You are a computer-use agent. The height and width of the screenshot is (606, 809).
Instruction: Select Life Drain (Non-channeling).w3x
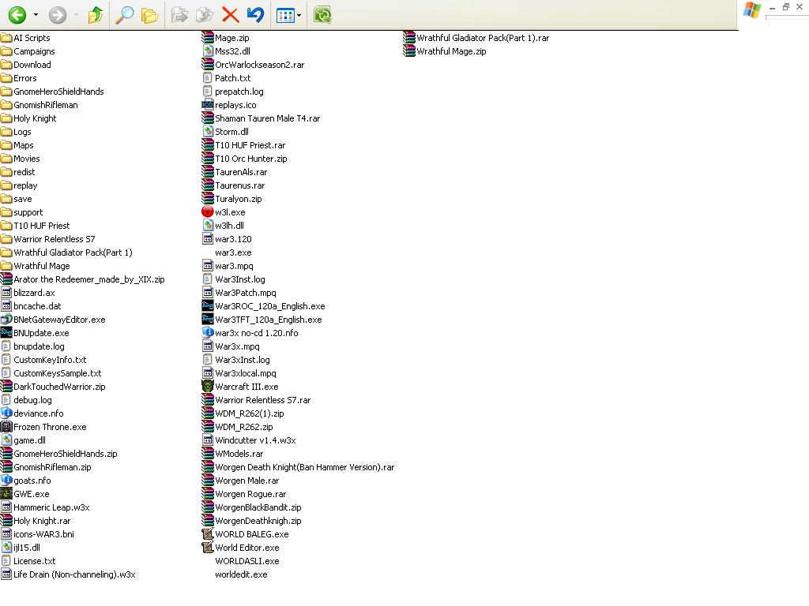click(68, 574)
